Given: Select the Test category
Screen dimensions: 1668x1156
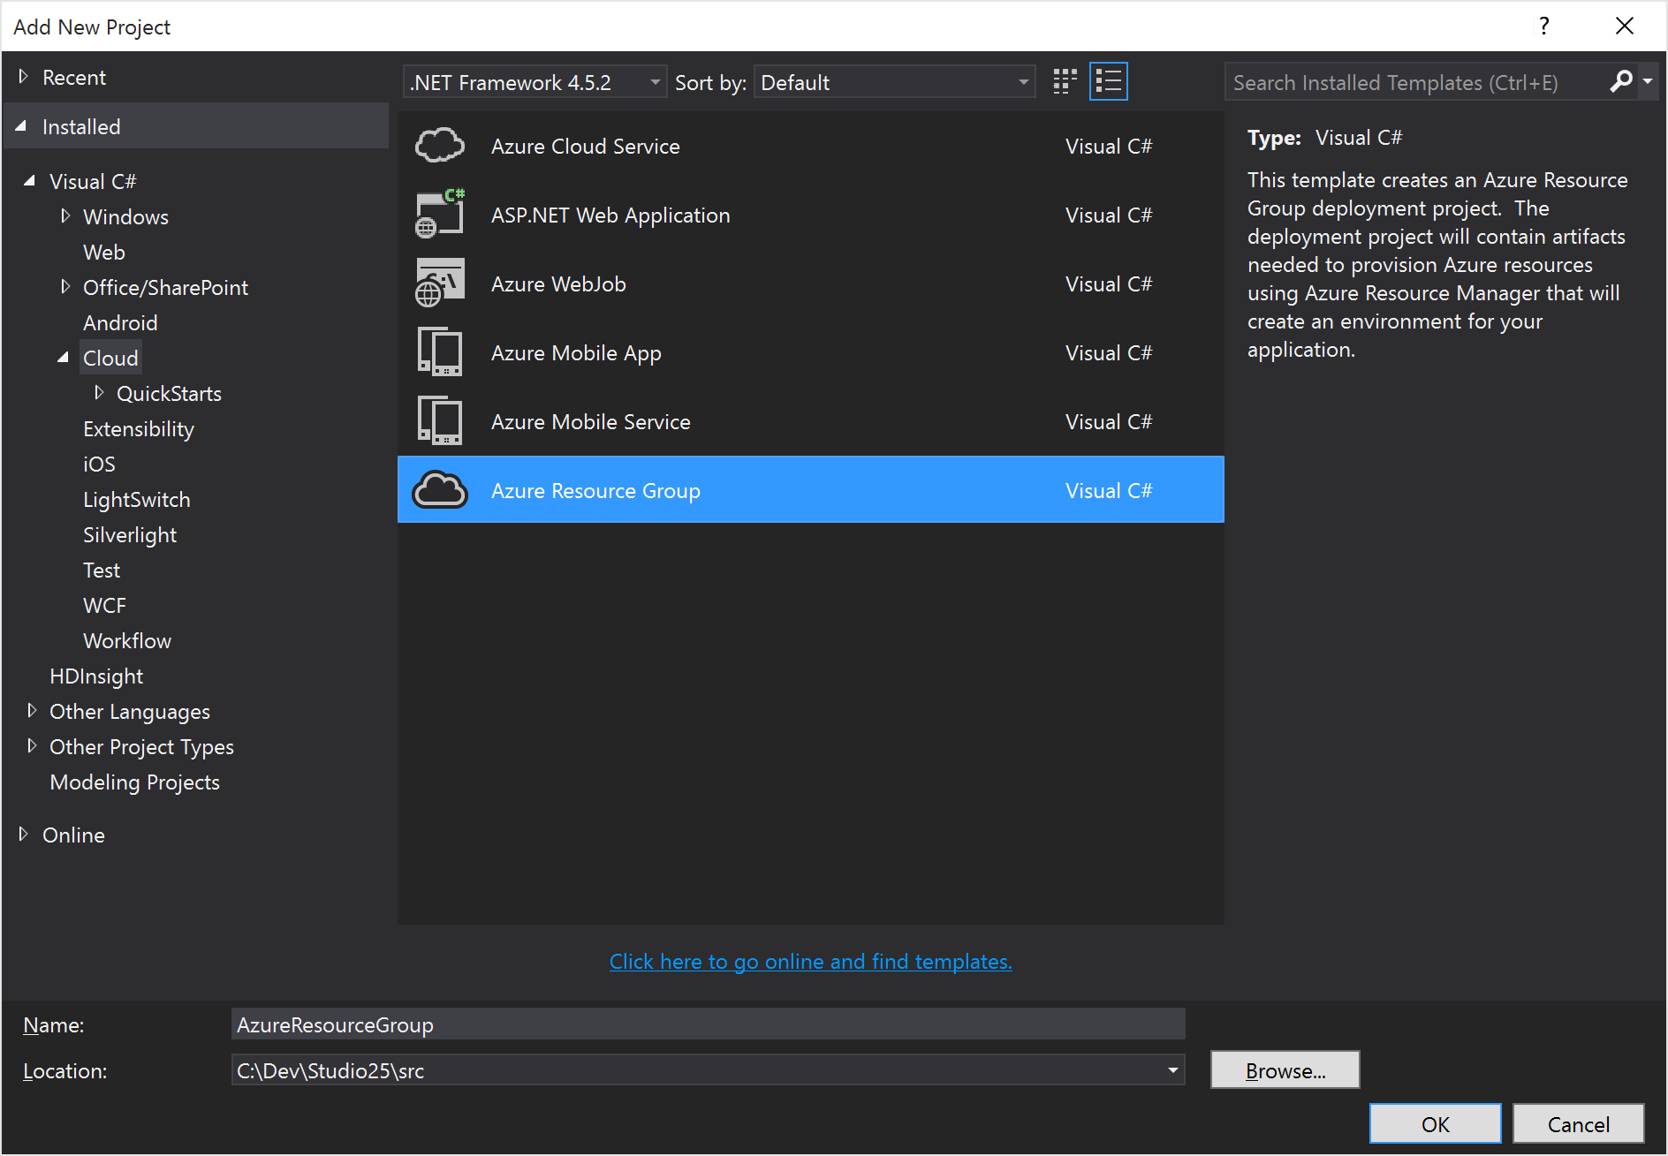Looking at the screenshot, I should (x=102, y=570).
